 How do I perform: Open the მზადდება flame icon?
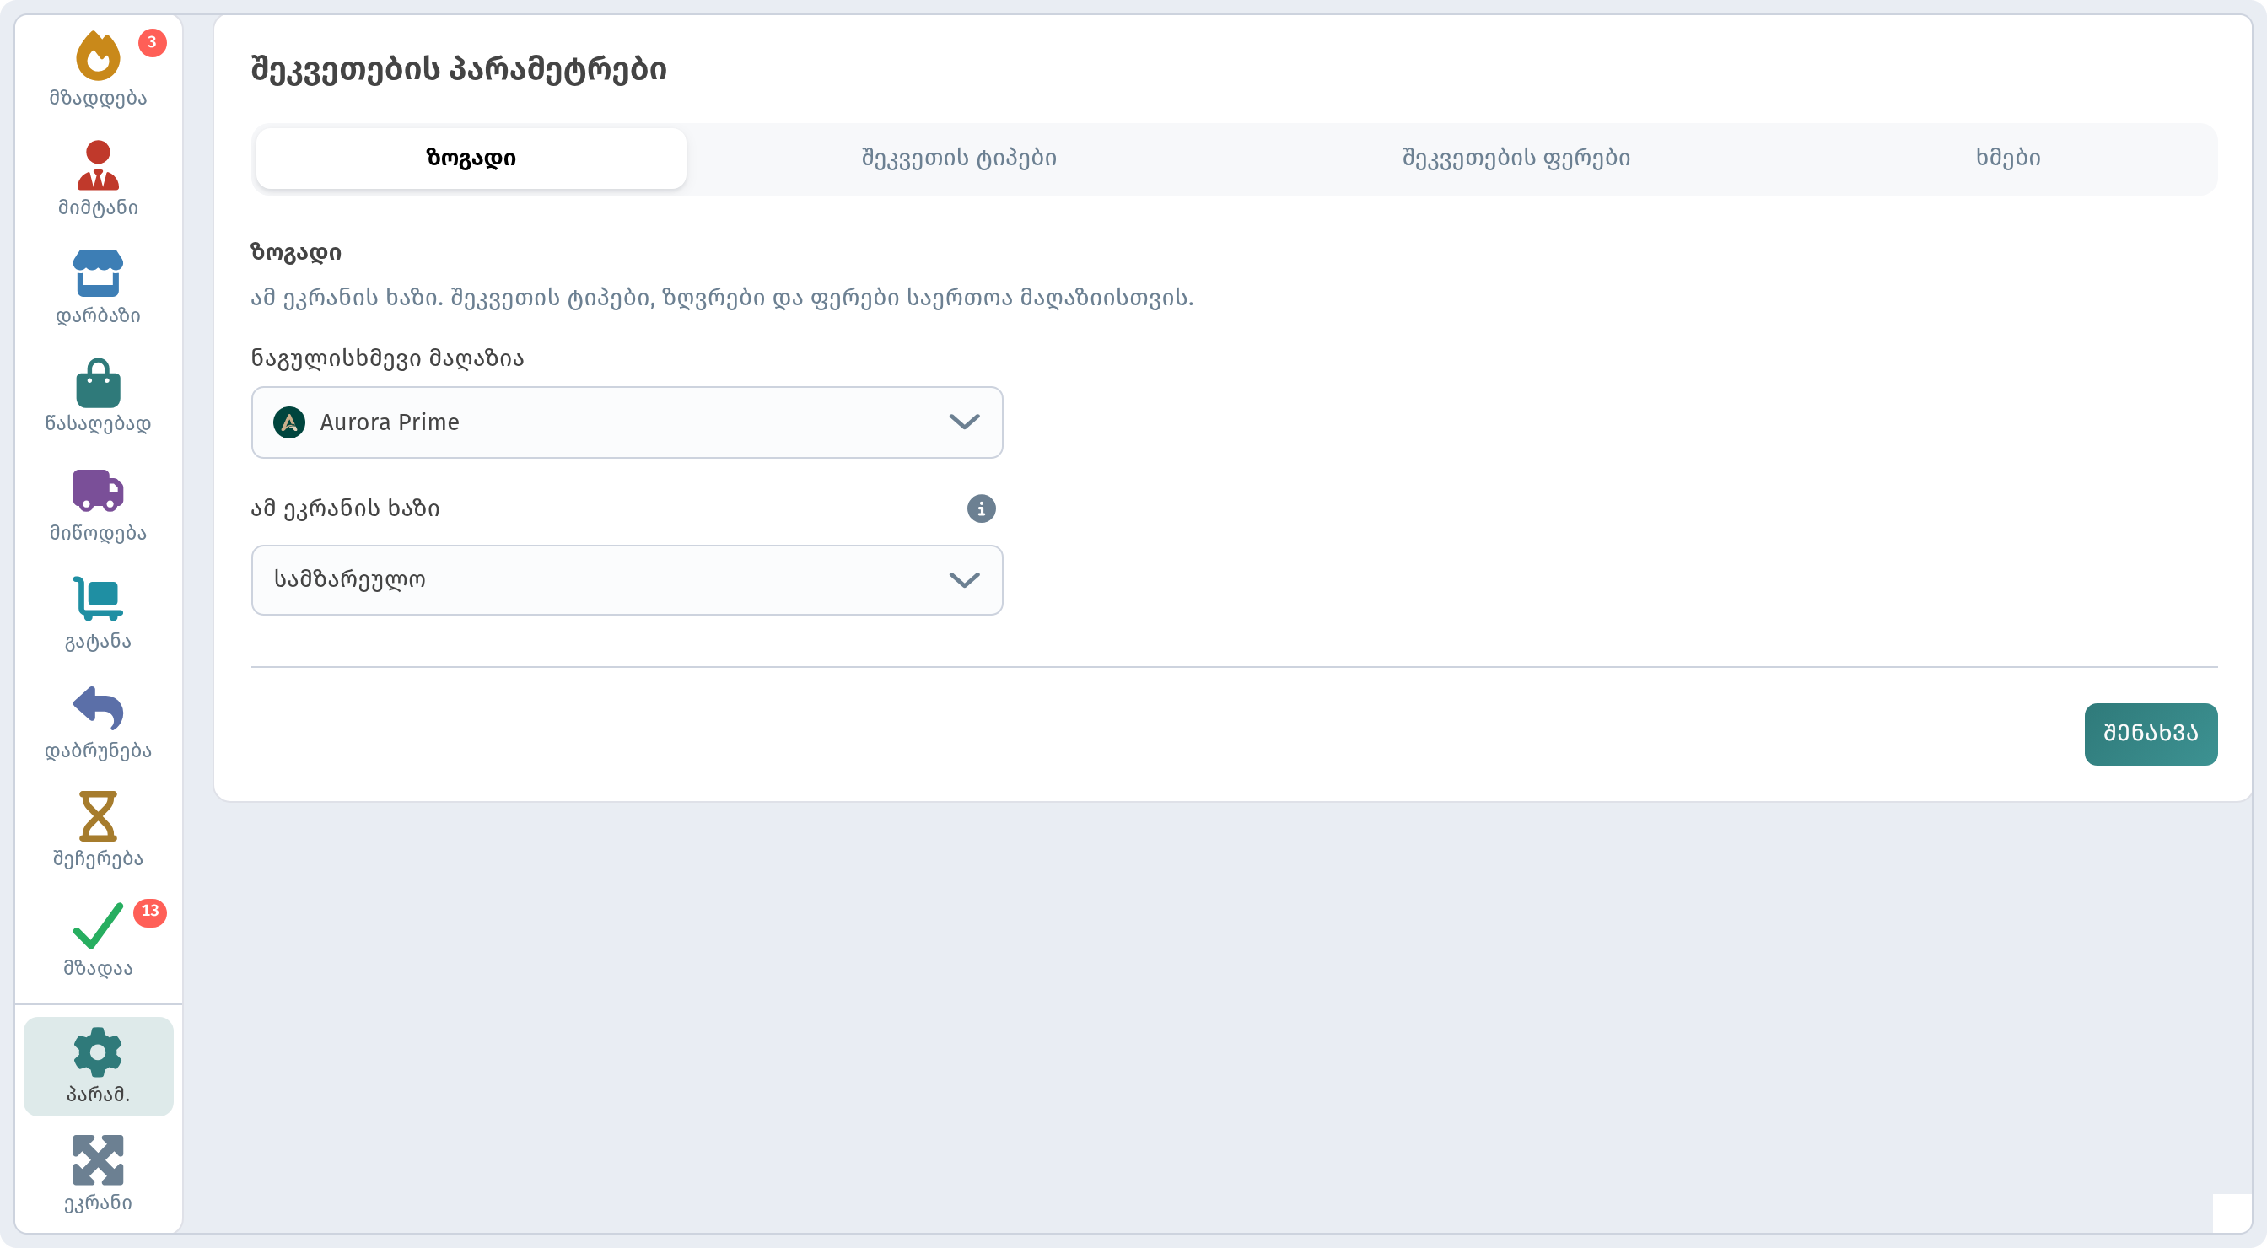click(98, 56)
